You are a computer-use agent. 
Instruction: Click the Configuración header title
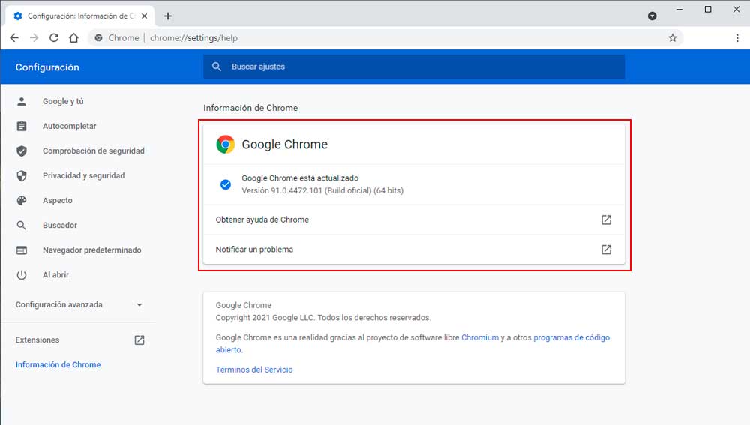[x=47, y=67]
